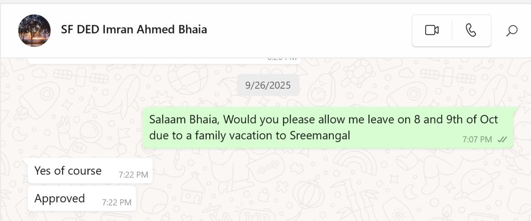
Task: Open search in this chat
Action: click(512, 31)
